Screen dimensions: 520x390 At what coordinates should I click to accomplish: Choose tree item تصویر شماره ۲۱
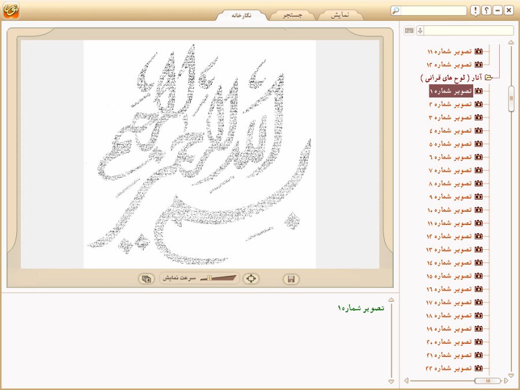click(449, 355)
